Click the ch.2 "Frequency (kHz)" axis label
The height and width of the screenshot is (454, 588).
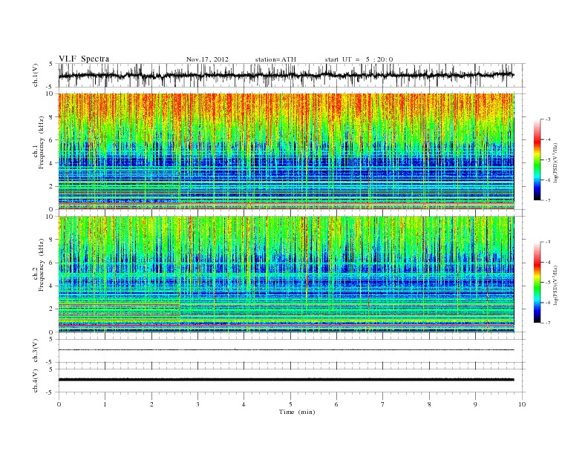tap(42, 266)
